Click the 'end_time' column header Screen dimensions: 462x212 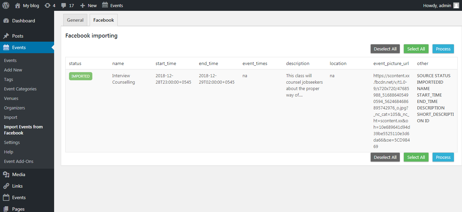208,63
